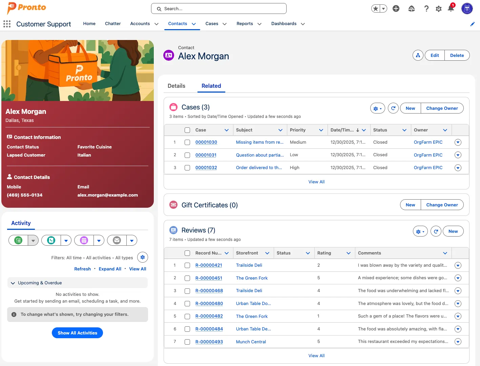Open the activity filter settings gear

point(143,258)
